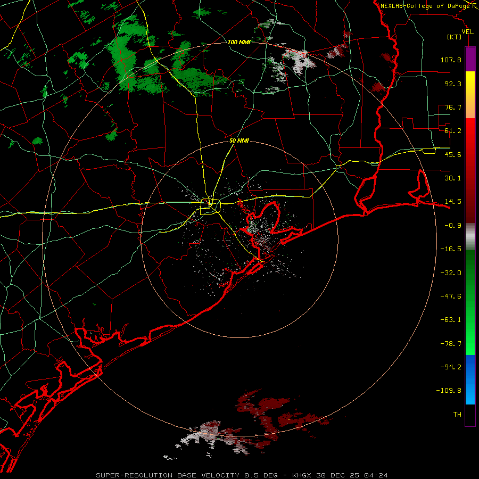Click the -78.7 legend value

[451, 344]
